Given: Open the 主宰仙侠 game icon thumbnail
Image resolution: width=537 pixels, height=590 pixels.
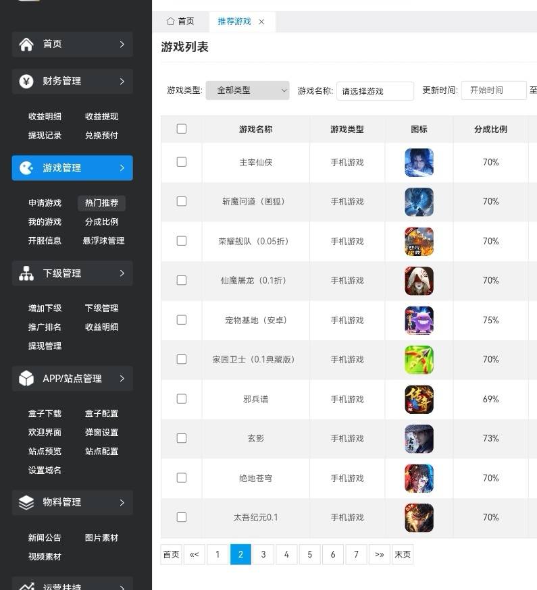Looking at the screenshot, I should [419, 163].
